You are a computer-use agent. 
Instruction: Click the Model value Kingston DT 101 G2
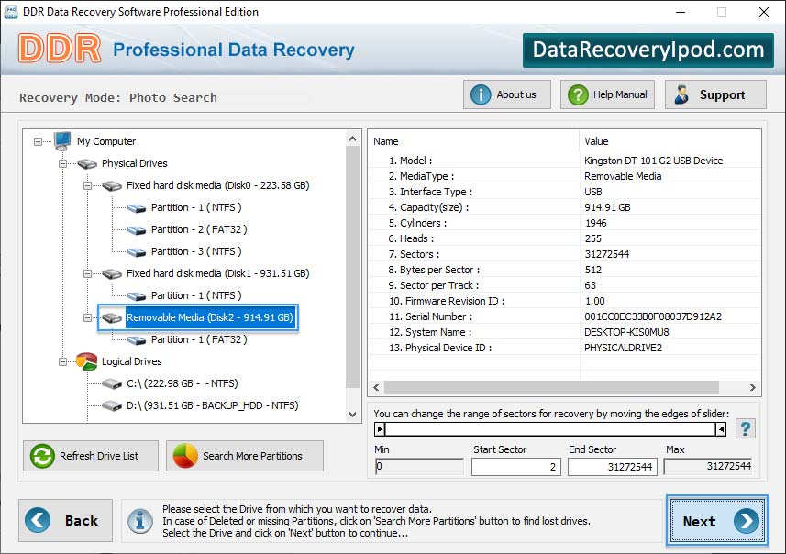click(653, 161)
